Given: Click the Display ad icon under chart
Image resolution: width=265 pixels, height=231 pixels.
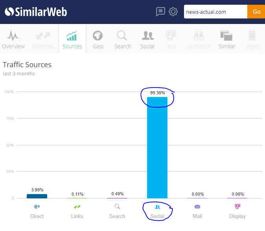Looking at the screenshot, I should pos(237,206).
